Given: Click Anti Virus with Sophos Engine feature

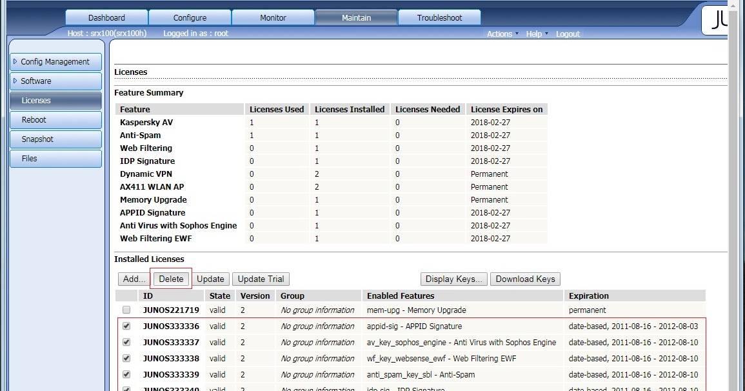Looking at the screenshot, I should pyautogui.click(x=178, y=225).
